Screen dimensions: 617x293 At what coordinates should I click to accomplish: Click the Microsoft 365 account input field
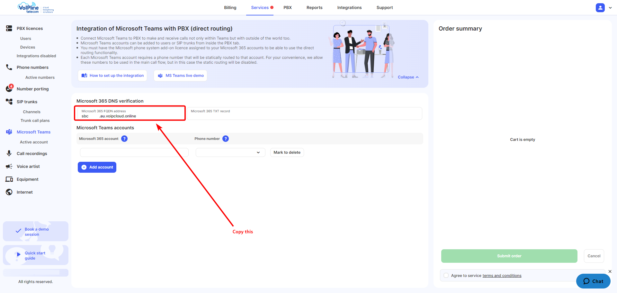click(134, 152)
